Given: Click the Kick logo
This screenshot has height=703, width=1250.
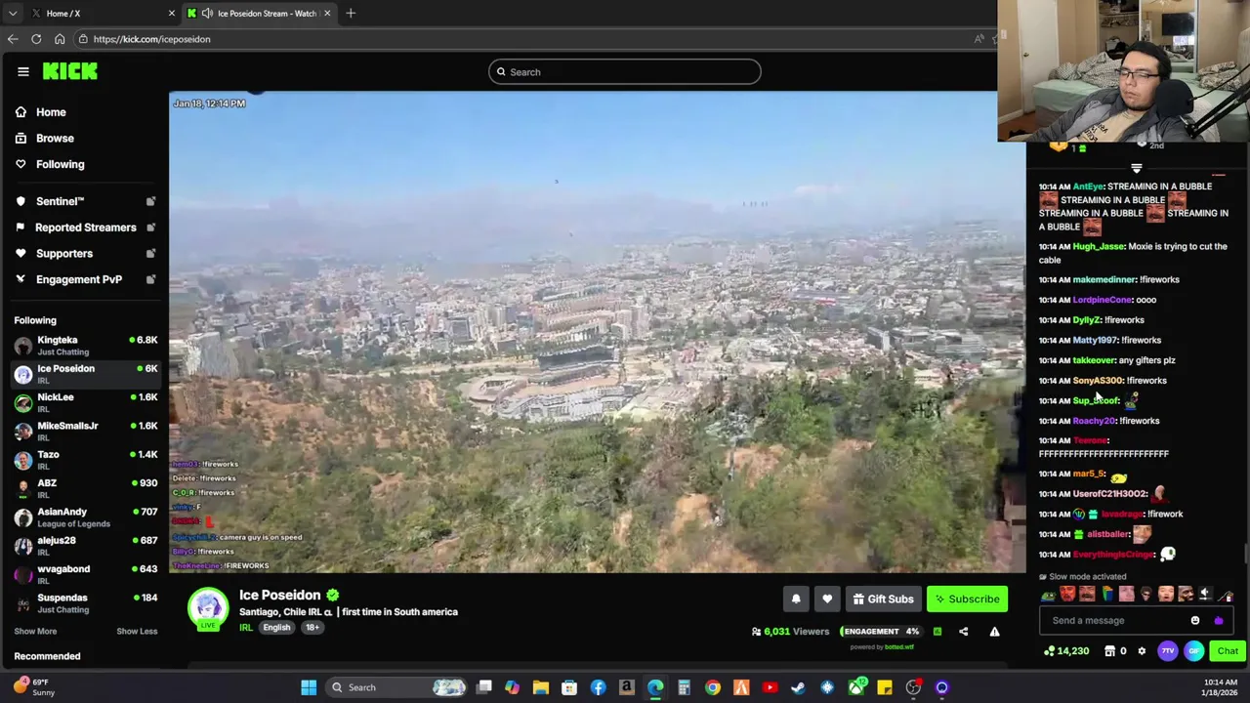Looking at the screenshot, I should [x=70, y=71].
